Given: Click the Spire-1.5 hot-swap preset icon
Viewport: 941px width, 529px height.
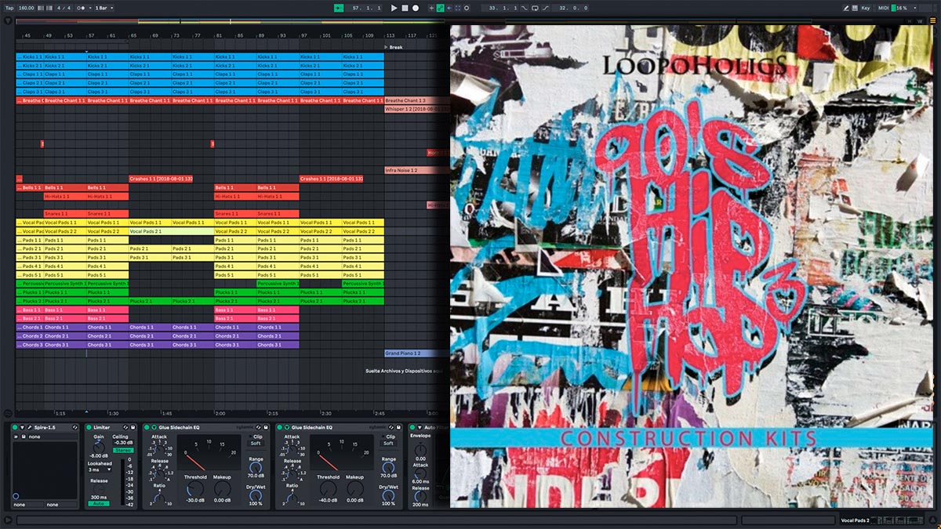Looking at the screenshot, I should coord(75,427).
